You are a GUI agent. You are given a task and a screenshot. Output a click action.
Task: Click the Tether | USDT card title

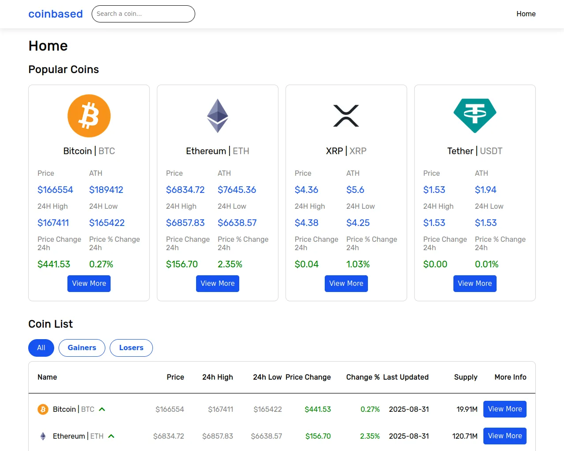tap(475, 151)
